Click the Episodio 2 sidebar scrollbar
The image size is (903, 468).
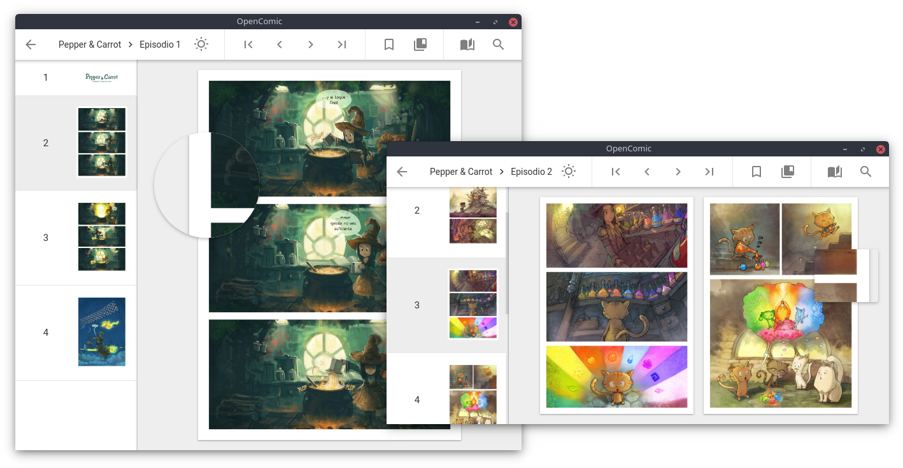pyautogui.click(x=508, y=263)
